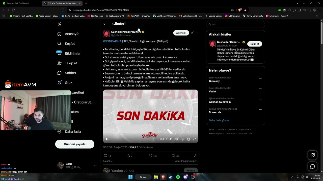Image resolution: width=323 pixels, height=181 pixels.
Task: Follow Gusholder with Takip et button
Action: (x=255, y=44)
